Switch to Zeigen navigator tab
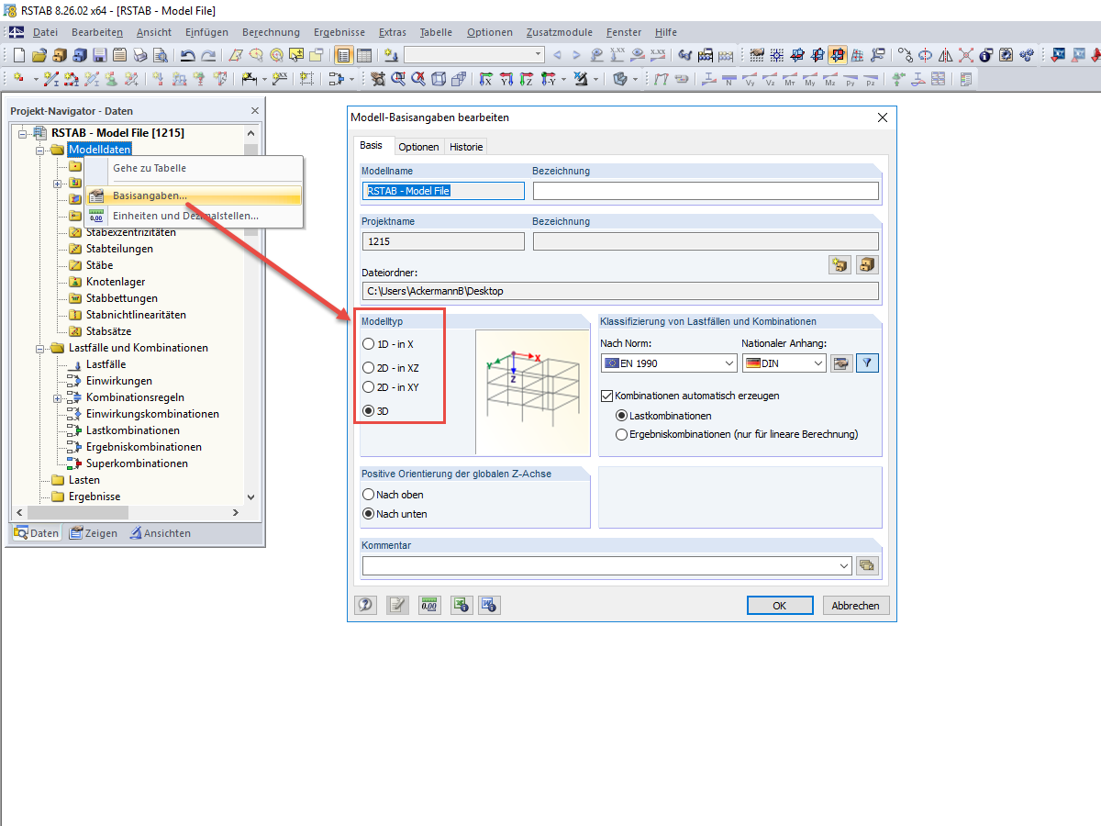Image resolution: width=1101 pixels, height=826 pixels. [x=94, y=533]
